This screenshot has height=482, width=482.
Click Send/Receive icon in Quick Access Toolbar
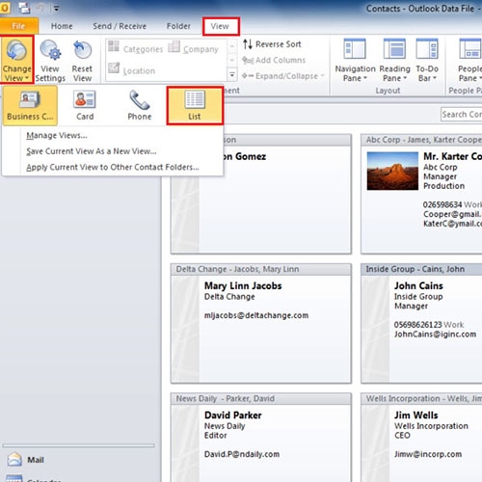coord(24,8)
